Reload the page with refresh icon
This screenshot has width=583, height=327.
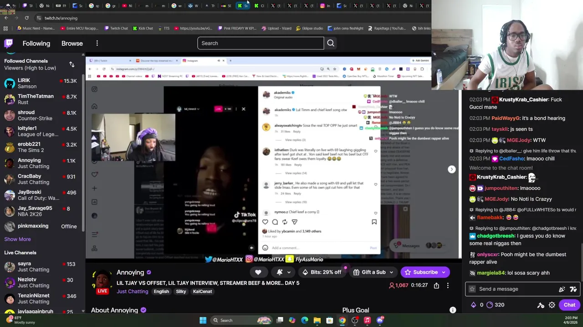pyautogui.click(x=26, y=18)
